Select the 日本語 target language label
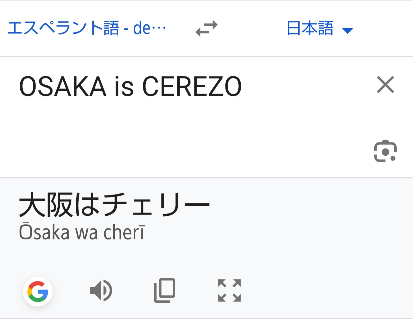Screen dimensions: 413x321 pyautogui.click(x=310, y=28)
